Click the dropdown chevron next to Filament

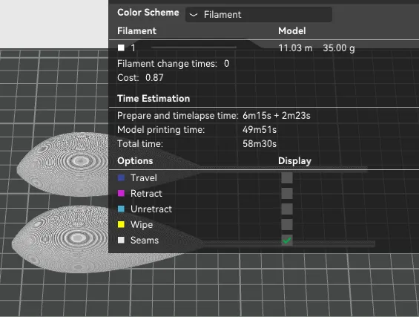[x=194, y=15]
